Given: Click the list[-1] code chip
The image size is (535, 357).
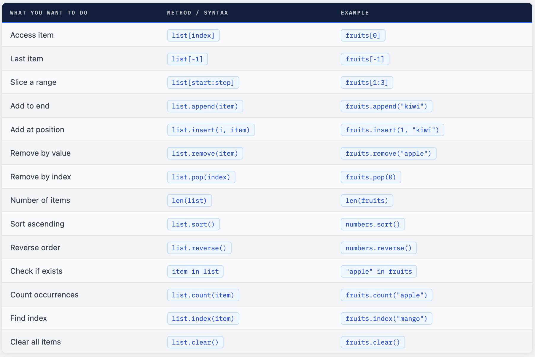Looking at the screenshot, I should [x=187, y=59].
